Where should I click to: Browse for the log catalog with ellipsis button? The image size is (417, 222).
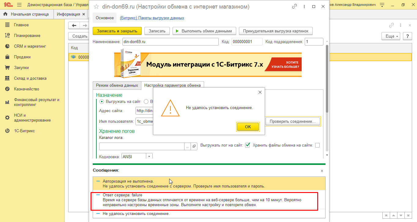(x=188, y=146)
